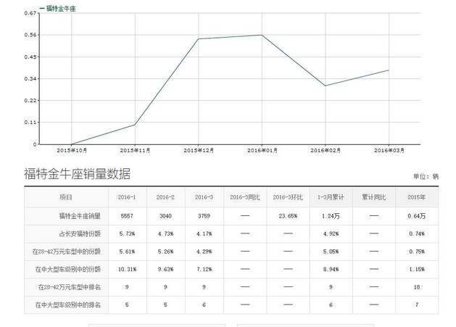The height and width of the screenshot is (327, 456).
Task: Click the 4.73% share cell
Action: (x=165, y=233)
